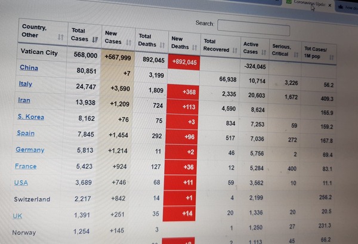
Task: Open the UK country link
Action: pos(17,216)
